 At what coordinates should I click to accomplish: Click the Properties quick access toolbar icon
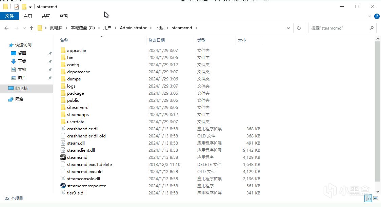17,7
